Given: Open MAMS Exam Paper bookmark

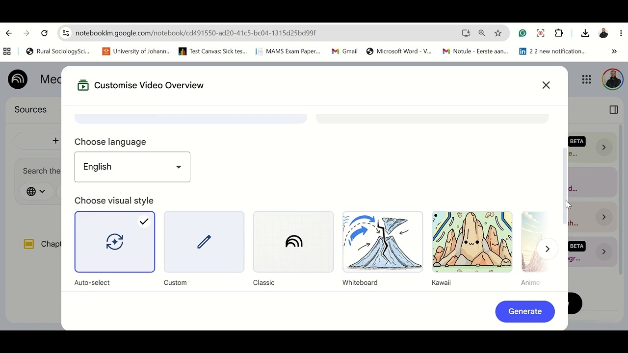Looking at the screenshot, I should [x=288, y=51].
